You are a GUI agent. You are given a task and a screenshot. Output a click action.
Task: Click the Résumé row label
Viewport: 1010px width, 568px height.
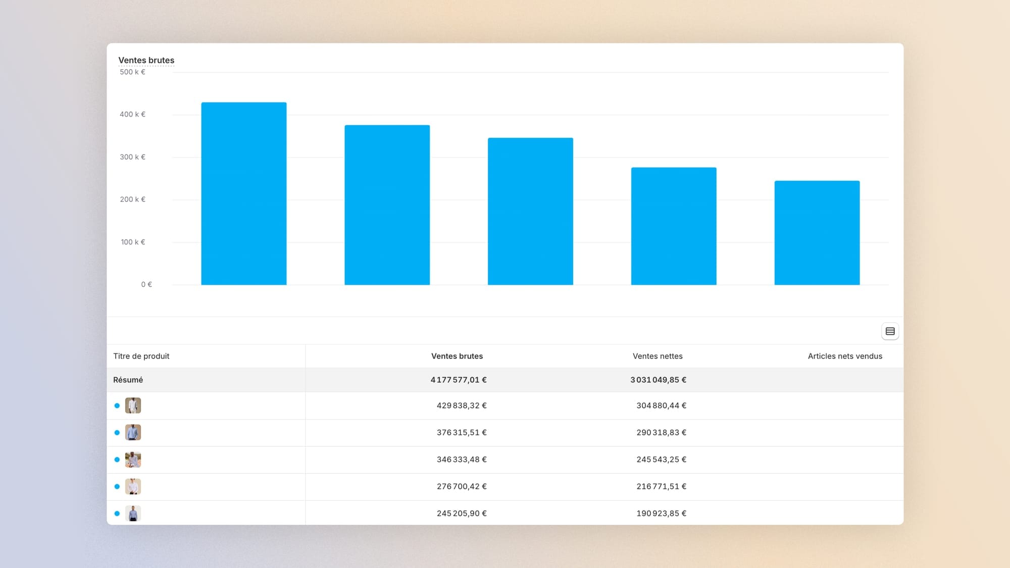128,380
